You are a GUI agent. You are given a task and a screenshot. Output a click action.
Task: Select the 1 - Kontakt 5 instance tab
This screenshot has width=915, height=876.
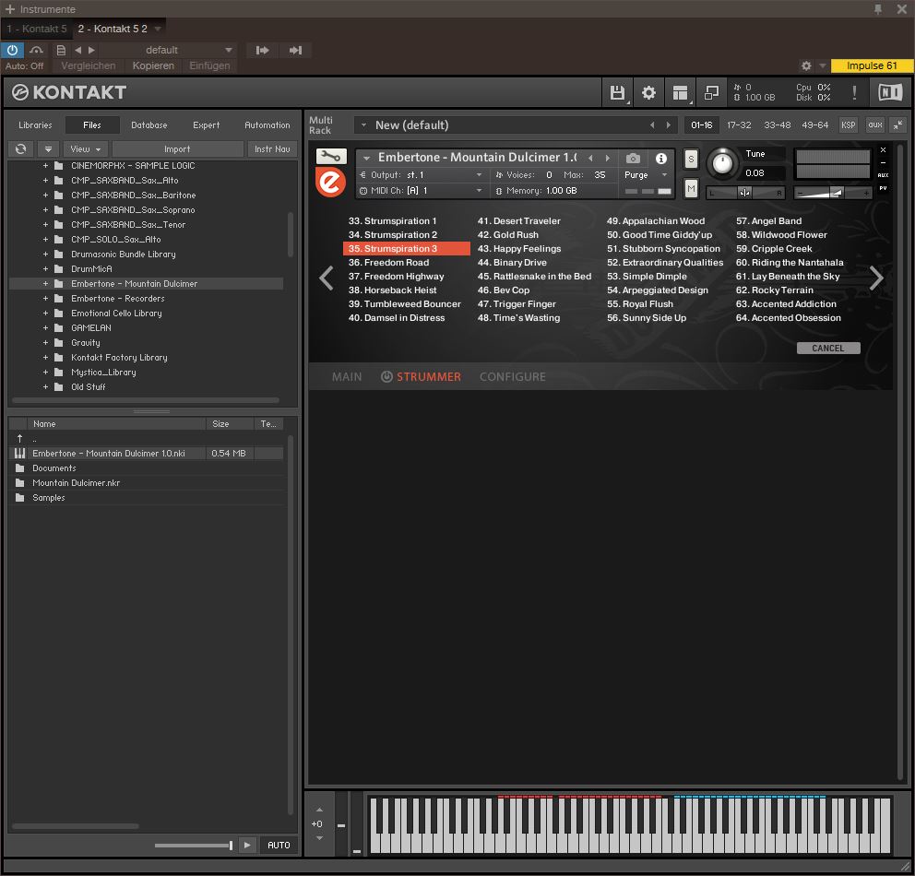pos(36,29)
